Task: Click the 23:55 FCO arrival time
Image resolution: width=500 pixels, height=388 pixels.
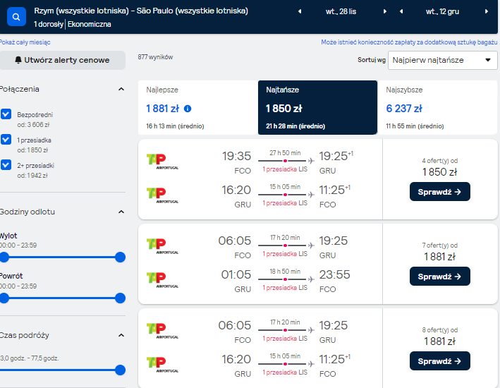Action: click(334, 274)
